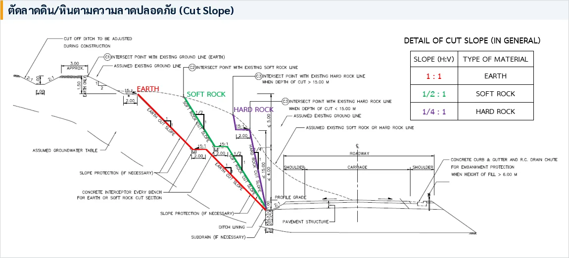
Task: Click the DETAIL OF CUT SLOPE heading
Action: click(x=472, y=41)
